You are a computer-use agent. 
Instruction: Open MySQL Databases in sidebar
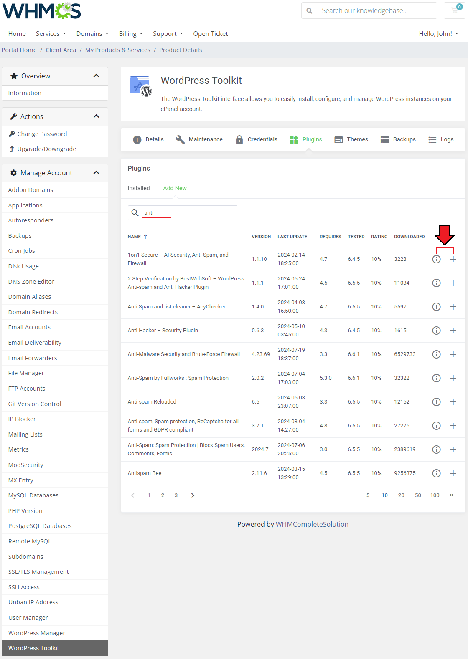coord(55,495)
